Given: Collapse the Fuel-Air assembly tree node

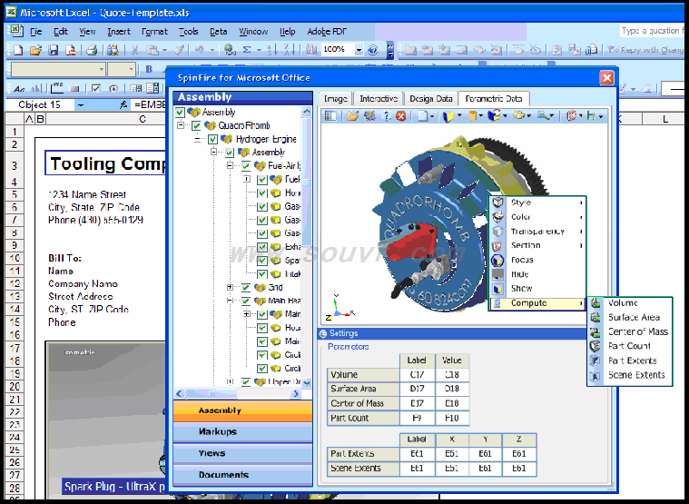Looking at the screenshot, I should (231, 166).
